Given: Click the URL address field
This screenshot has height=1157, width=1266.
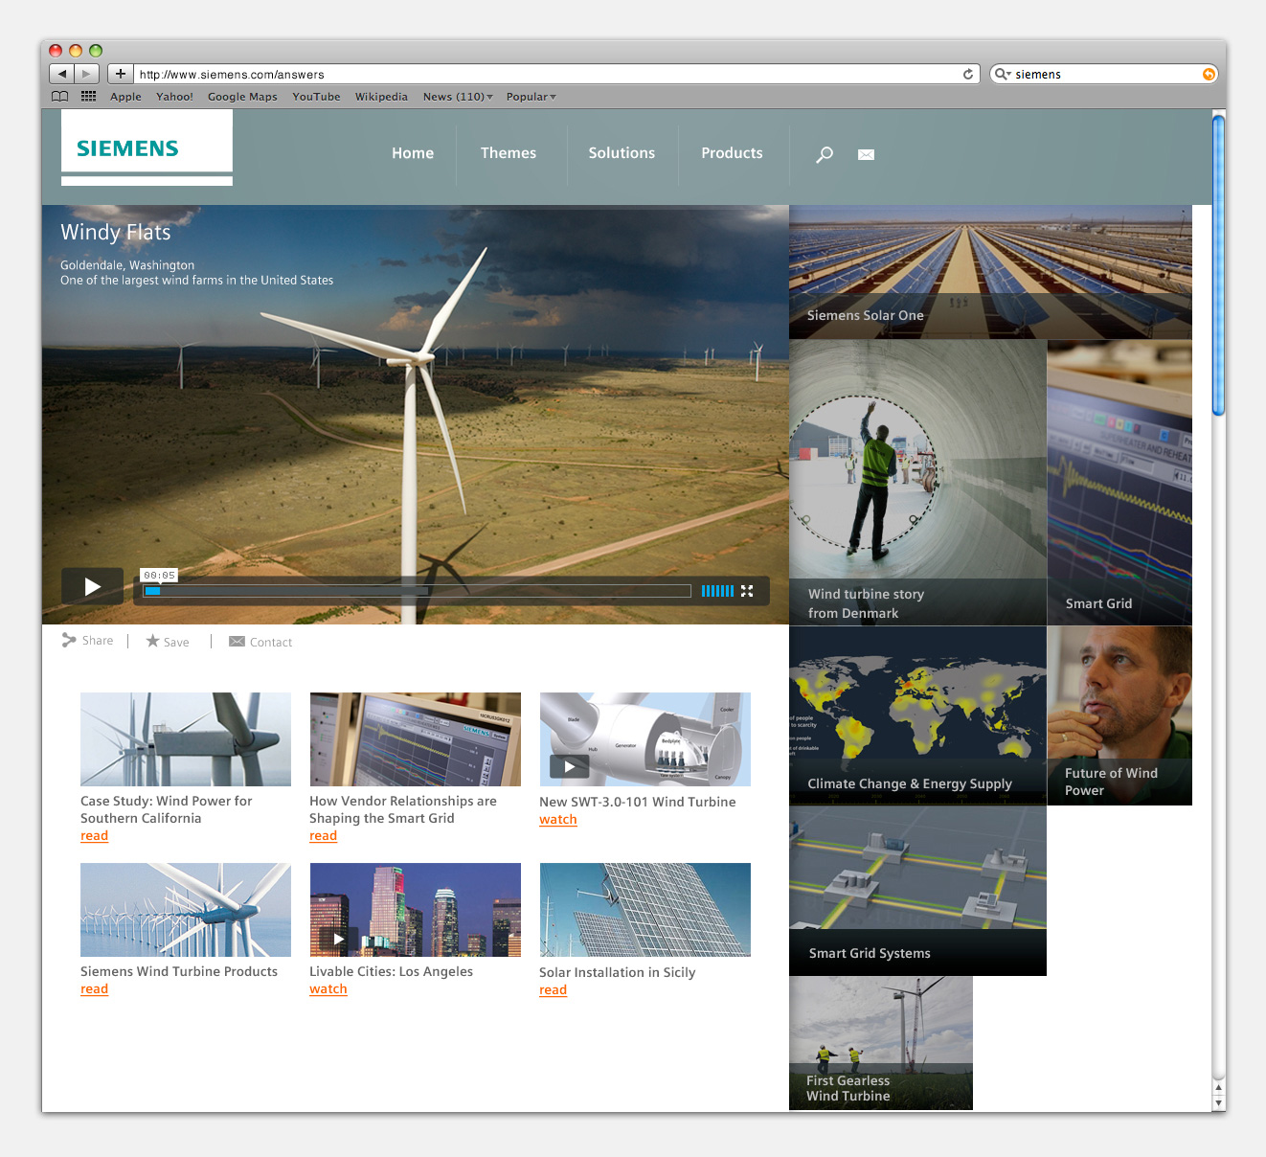Looking at the screenshot, I should (557, 74).
